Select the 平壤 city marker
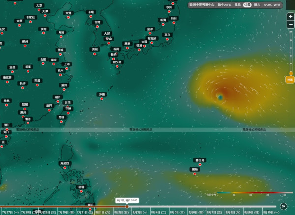 91,16
